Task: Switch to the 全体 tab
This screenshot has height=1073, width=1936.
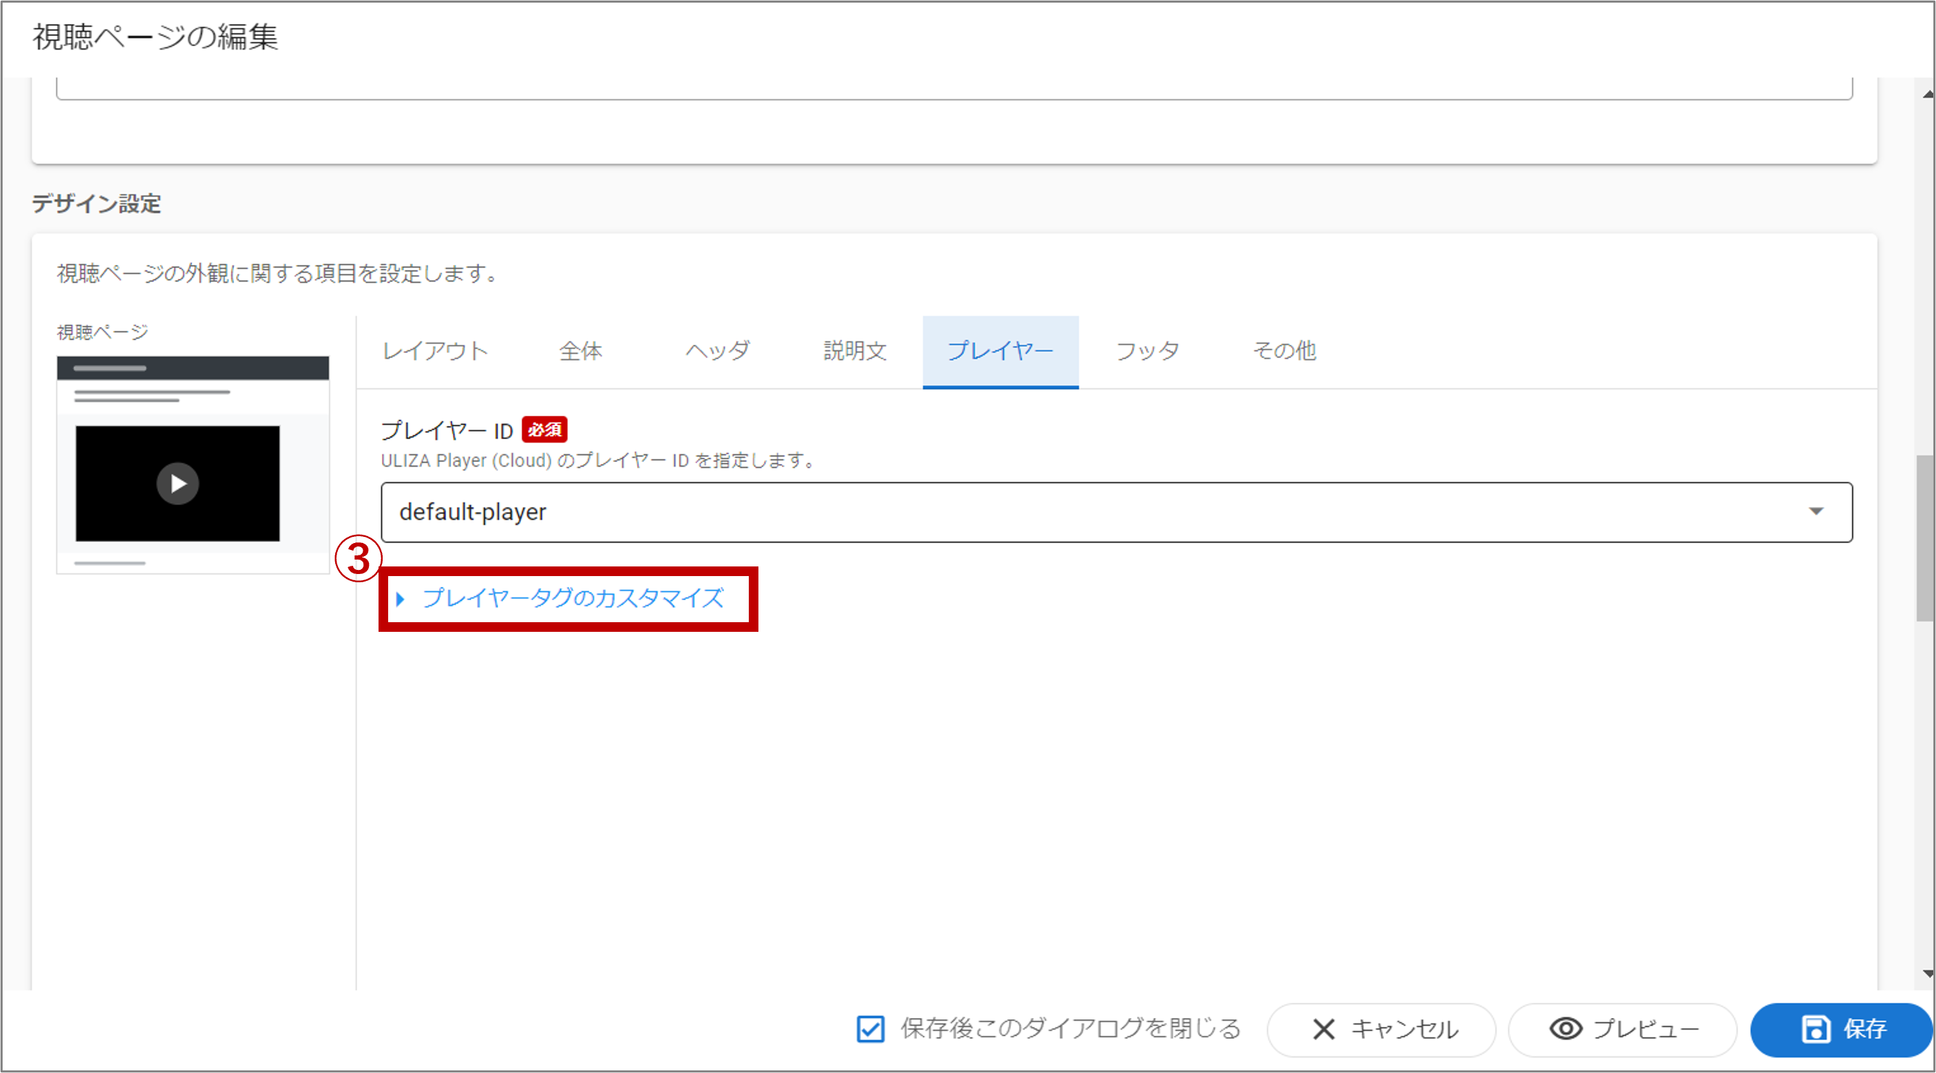Action: [580, 351]
